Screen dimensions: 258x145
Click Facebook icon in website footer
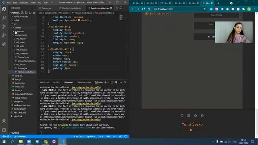coord(202,116)
